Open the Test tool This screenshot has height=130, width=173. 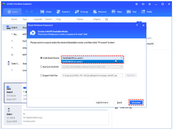tap(131, 12)
